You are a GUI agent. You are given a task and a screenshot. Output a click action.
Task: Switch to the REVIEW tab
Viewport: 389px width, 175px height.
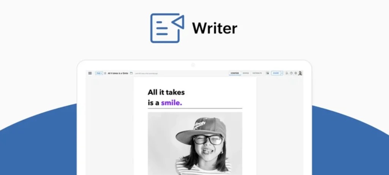tap(246, 73)
